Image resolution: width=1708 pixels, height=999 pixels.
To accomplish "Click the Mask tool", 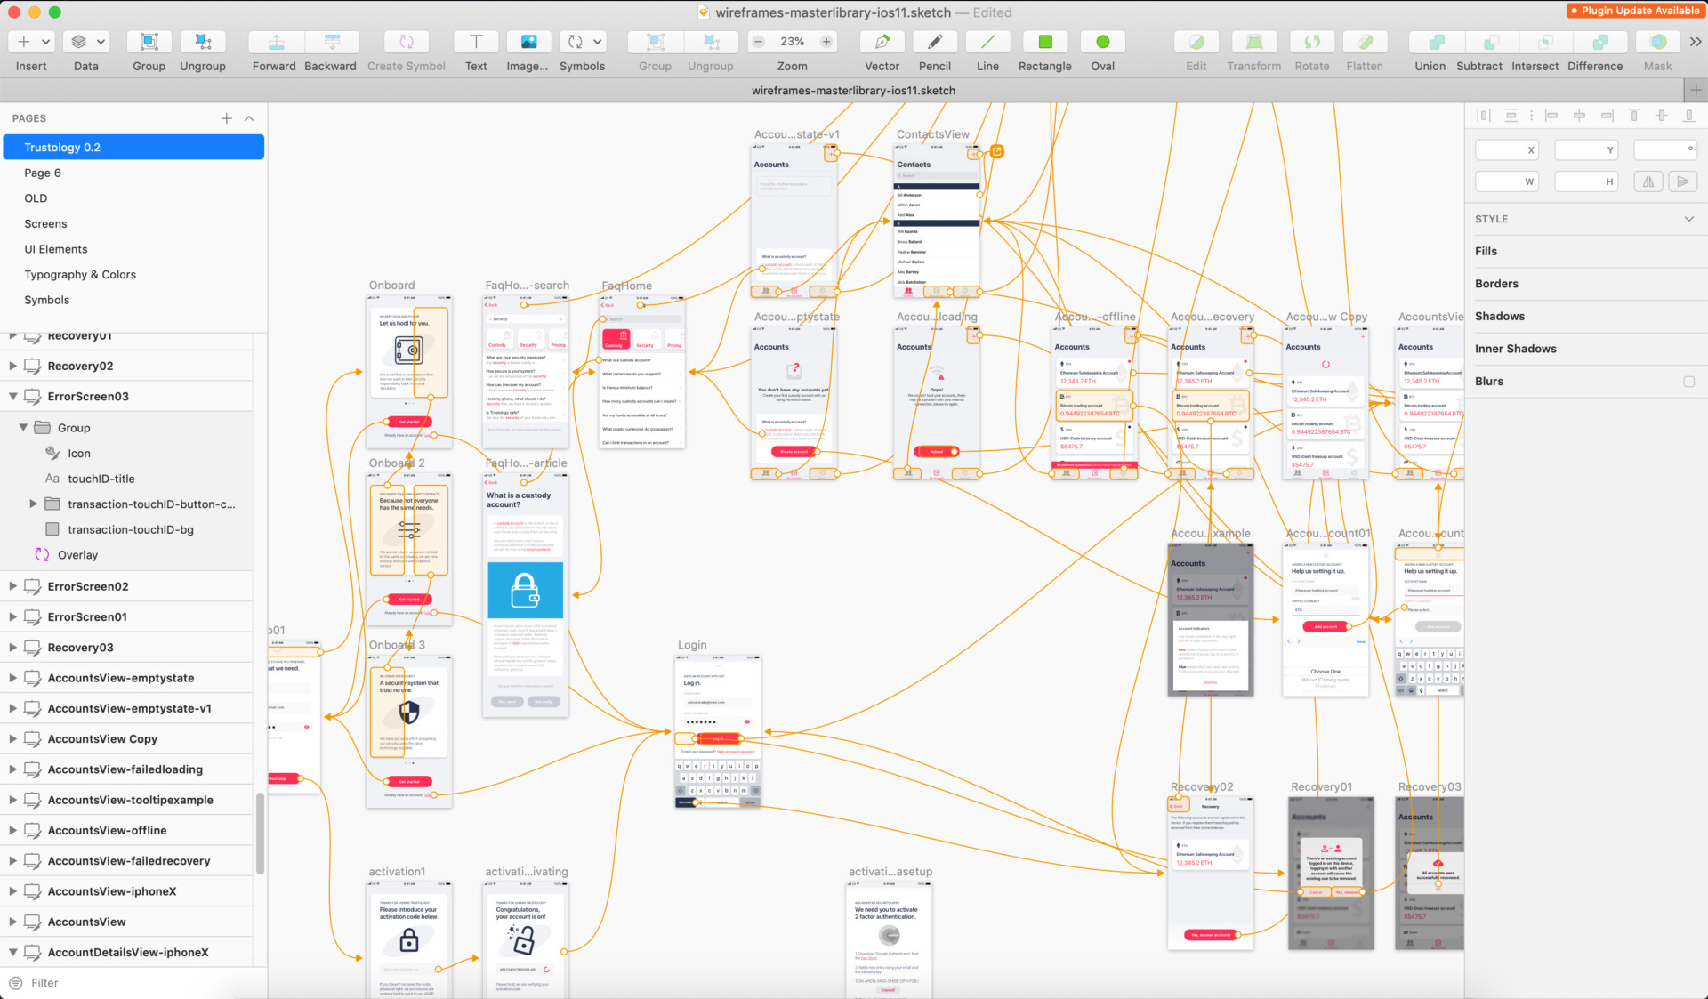I will pos(1658,42).
